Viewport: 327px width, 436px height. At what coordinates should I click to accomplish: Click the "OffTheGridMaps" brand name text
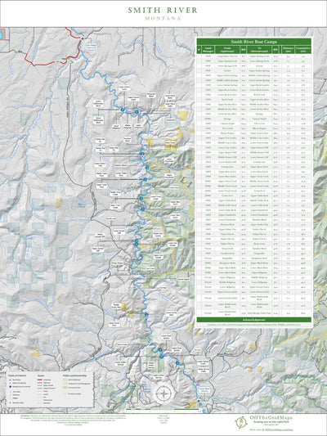tap(271, 418)
